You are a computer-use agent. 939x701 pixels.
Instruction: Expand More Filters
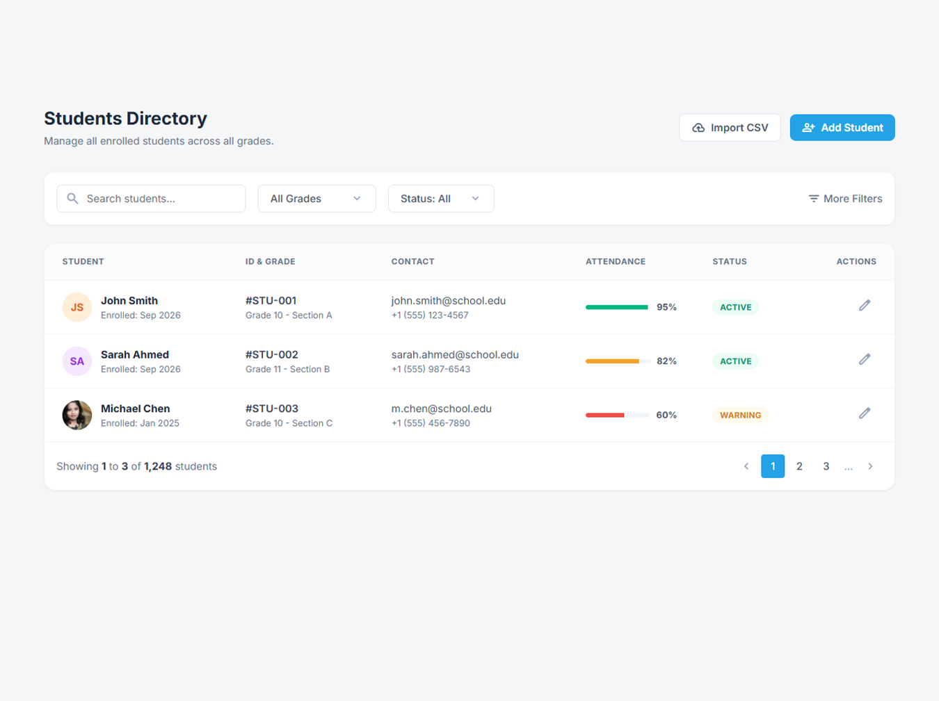click(845, 199)
